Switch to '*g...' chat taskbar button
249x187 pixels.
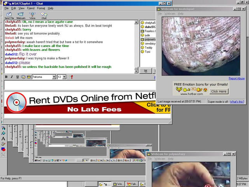click(105, 184)
